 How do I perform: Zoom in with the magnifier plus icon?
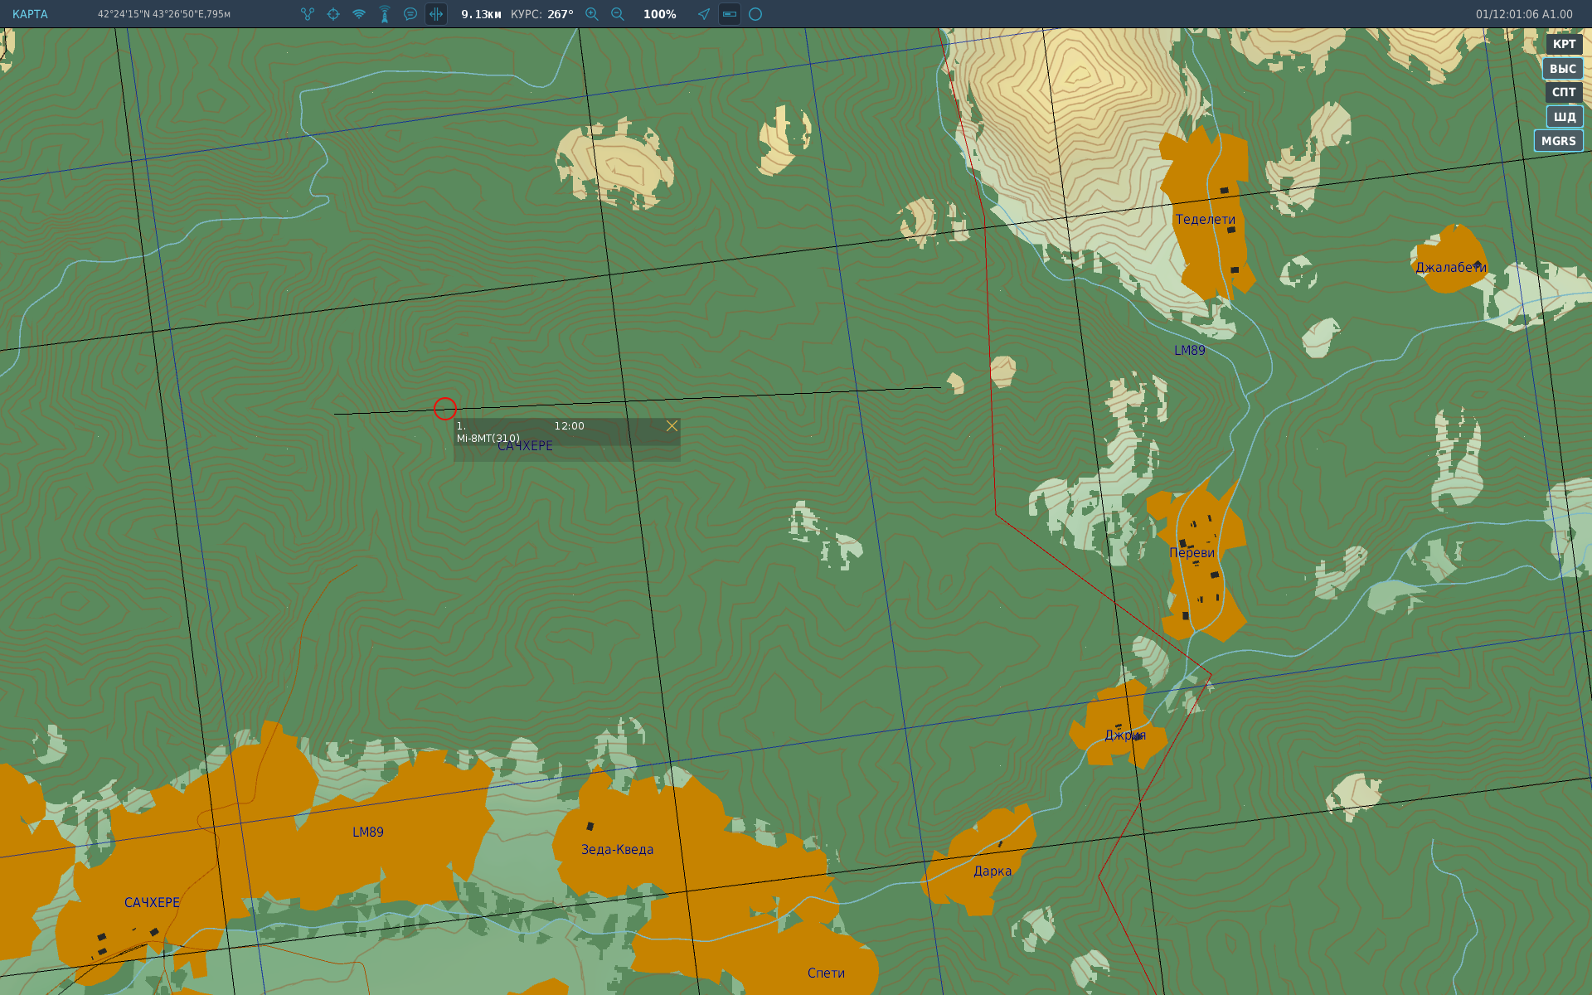[x=592, y=14]
